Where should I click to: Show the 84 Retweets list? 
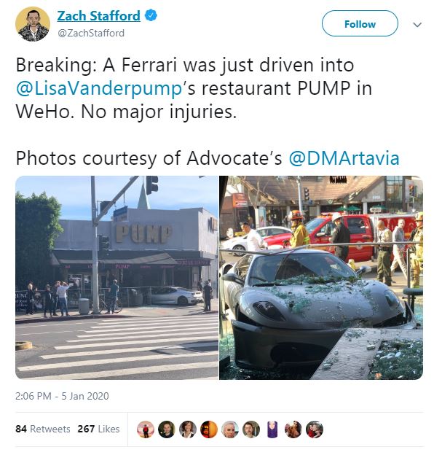click(x=43, y=429)
